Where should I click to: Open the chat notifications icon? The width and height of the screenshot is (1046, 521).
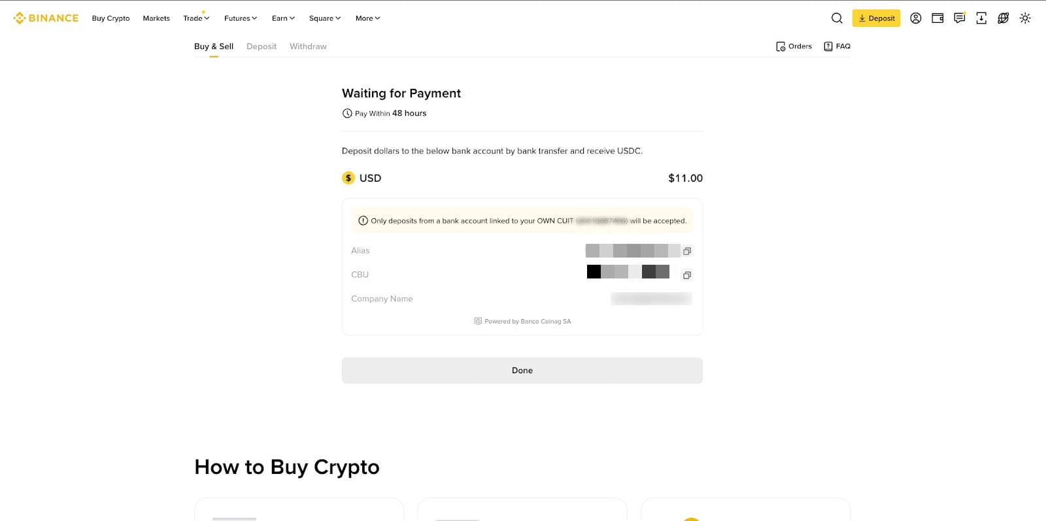tap(959, 18)
